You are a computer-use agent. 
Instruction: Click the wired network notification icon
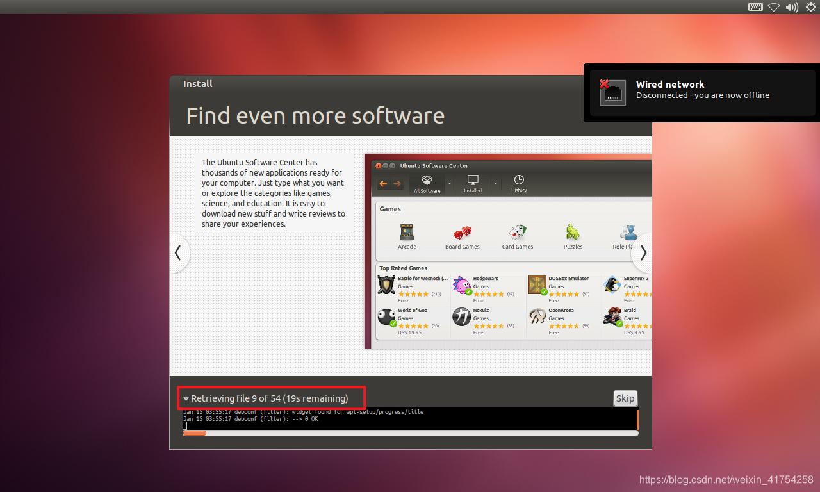click(x=612, y=92)
